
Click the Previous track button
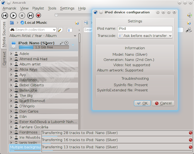click(5, 15)
